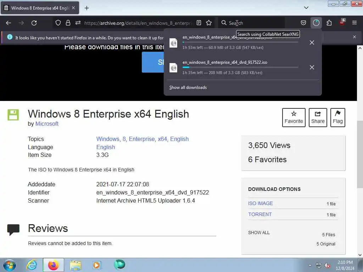Click the site security padlock icon

[68, 23]
